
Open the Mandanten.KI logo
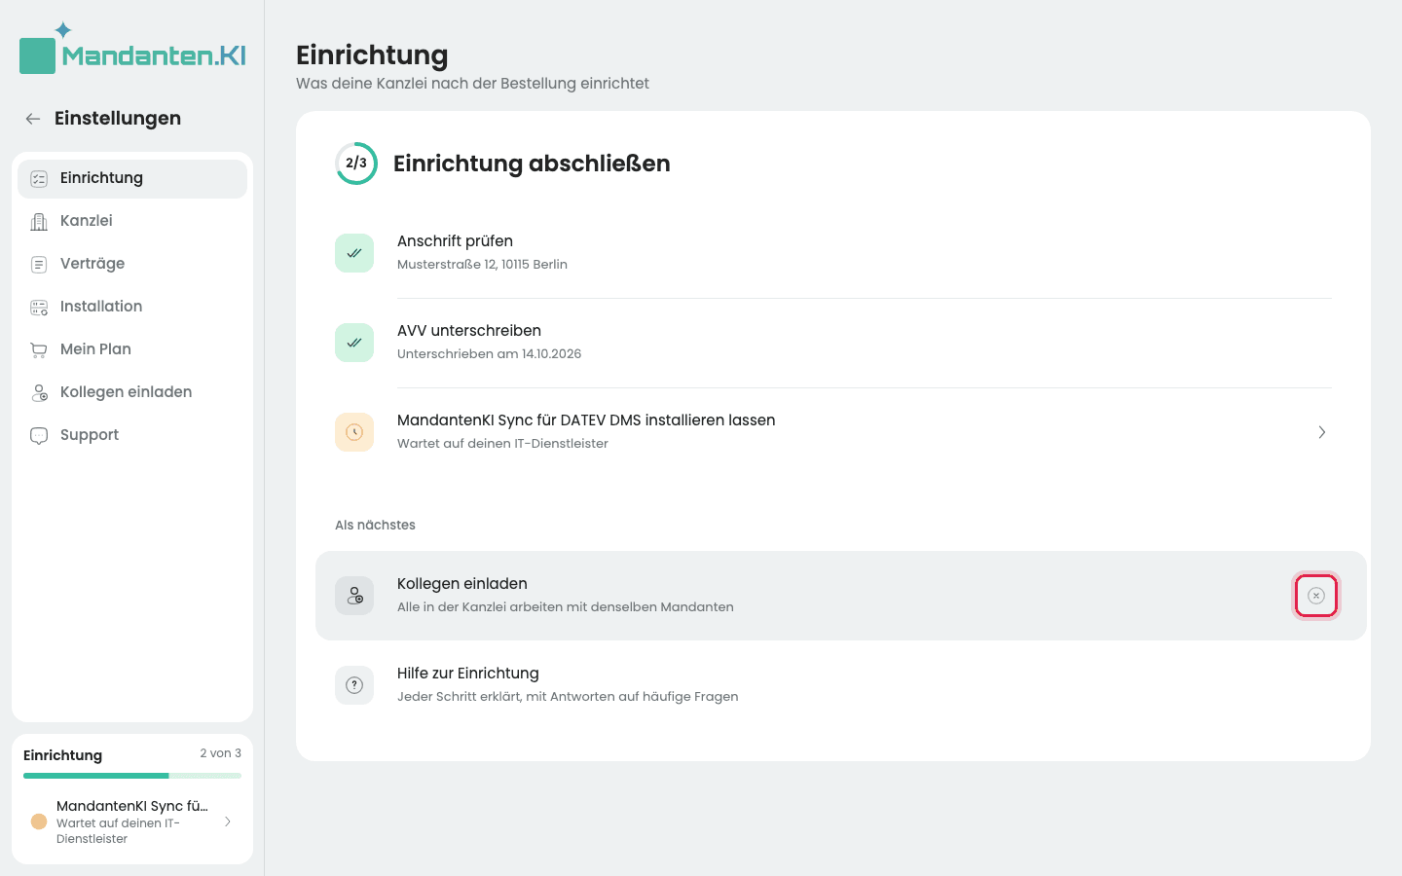132,49
